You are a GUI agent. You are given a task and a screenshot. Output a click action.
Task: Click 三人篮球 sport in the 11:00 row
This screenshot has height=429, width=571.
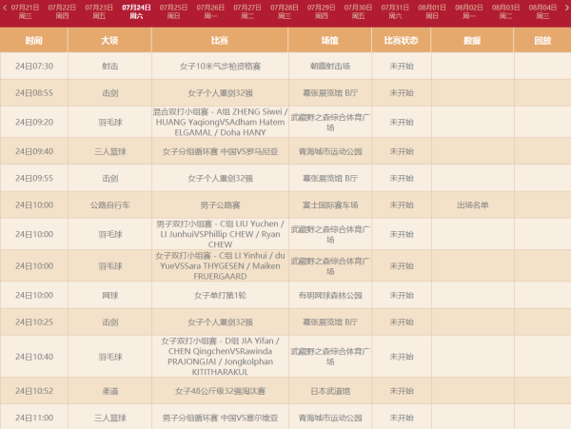click(x=110, y=419)
